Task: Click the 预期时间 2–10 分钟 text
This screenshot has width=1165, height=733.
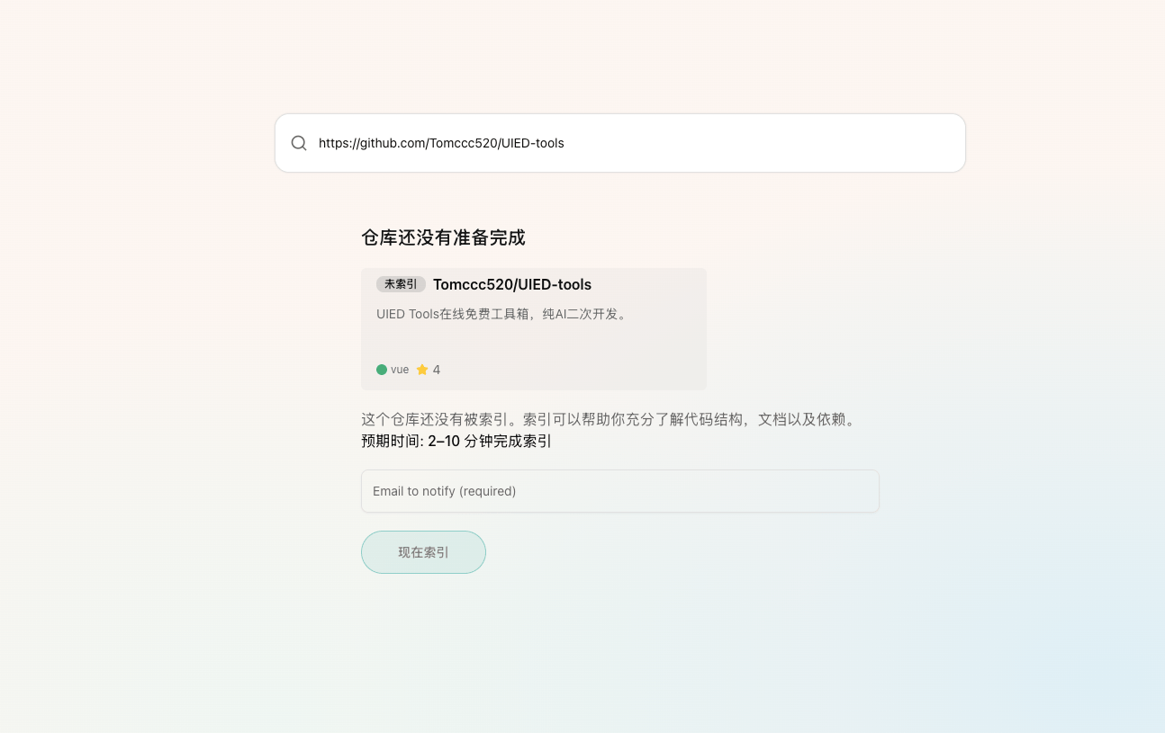Action: [456, 441]
